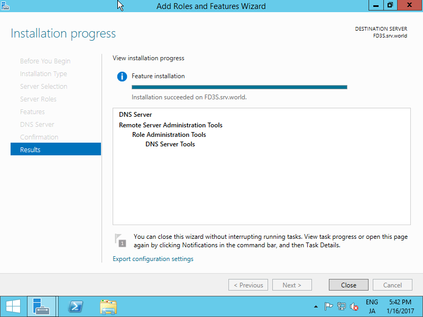This screenshot has height=317, width=423.
Task: Show hidden system tray icons
Action: tap(316, 306)
